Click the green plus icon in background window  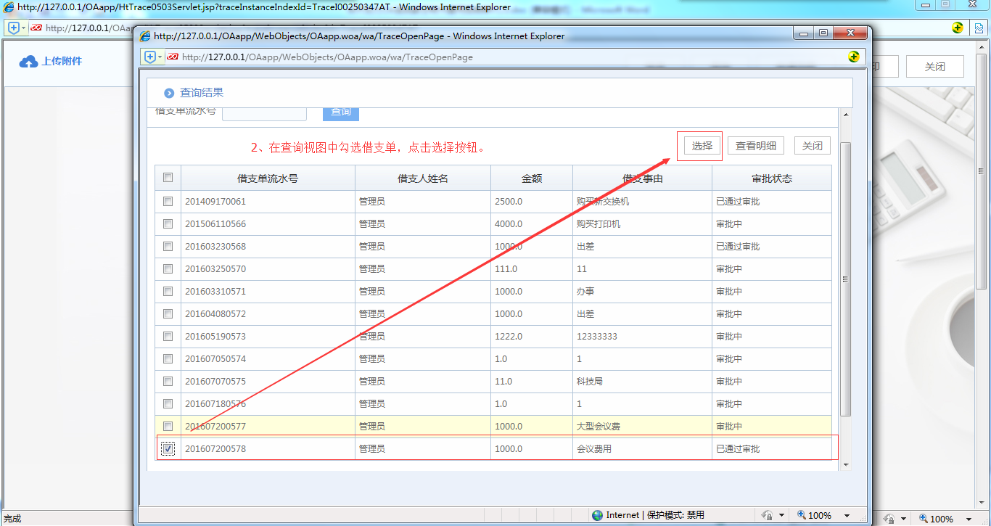[958, 28]
